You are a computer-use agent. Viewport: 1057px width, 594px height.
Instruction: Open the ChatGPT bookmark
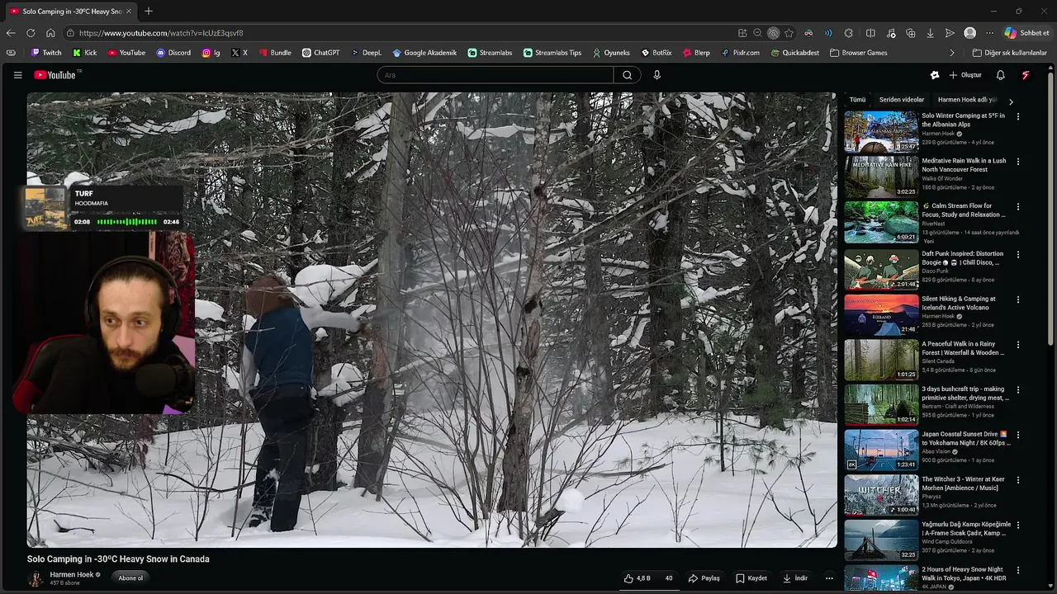[320, 53]
